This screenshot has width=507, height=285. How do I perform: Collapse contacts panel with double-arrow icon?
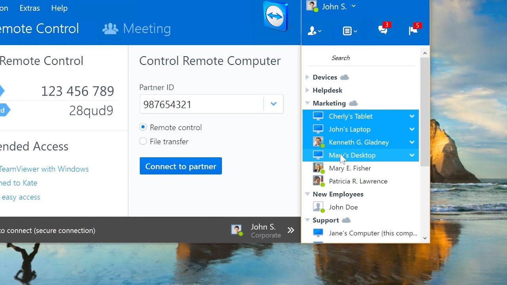(291, 230)
